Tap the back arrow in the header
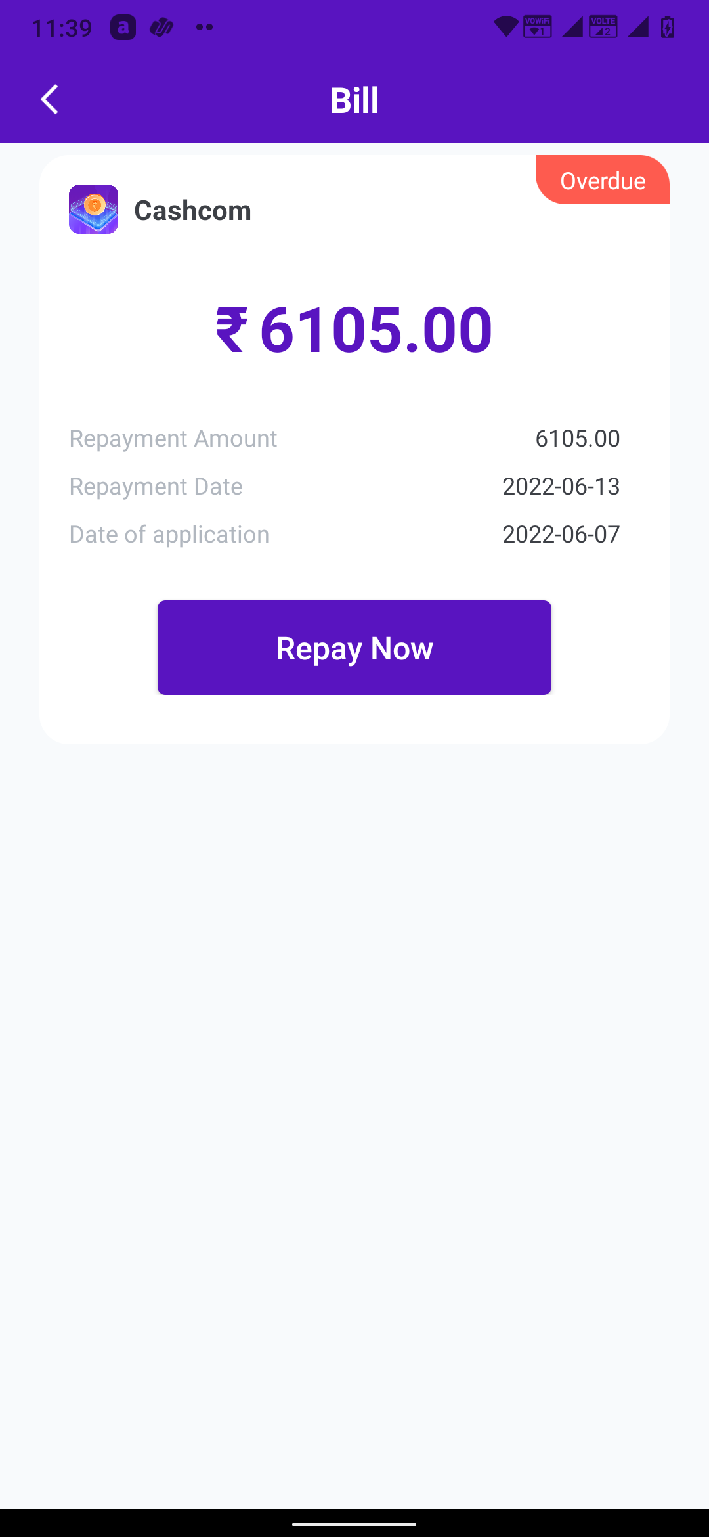 50,100
